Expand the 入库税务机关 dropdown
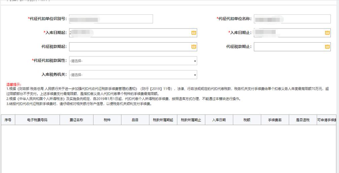This screenshot has height=173, width=339. (x=133, y=75)
